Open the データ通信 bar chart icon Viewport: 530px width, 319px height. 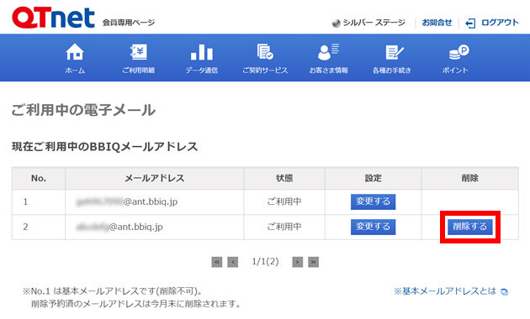202,52
